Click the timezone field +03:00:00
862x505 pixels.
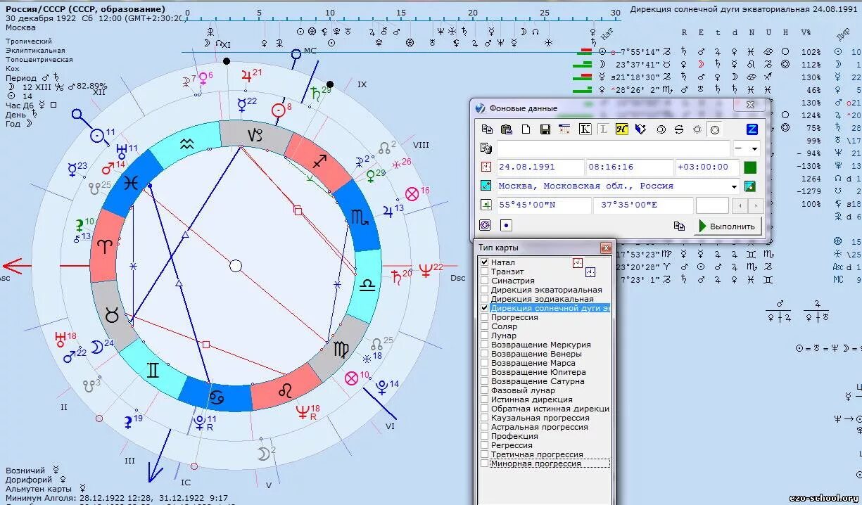point(706,167)
